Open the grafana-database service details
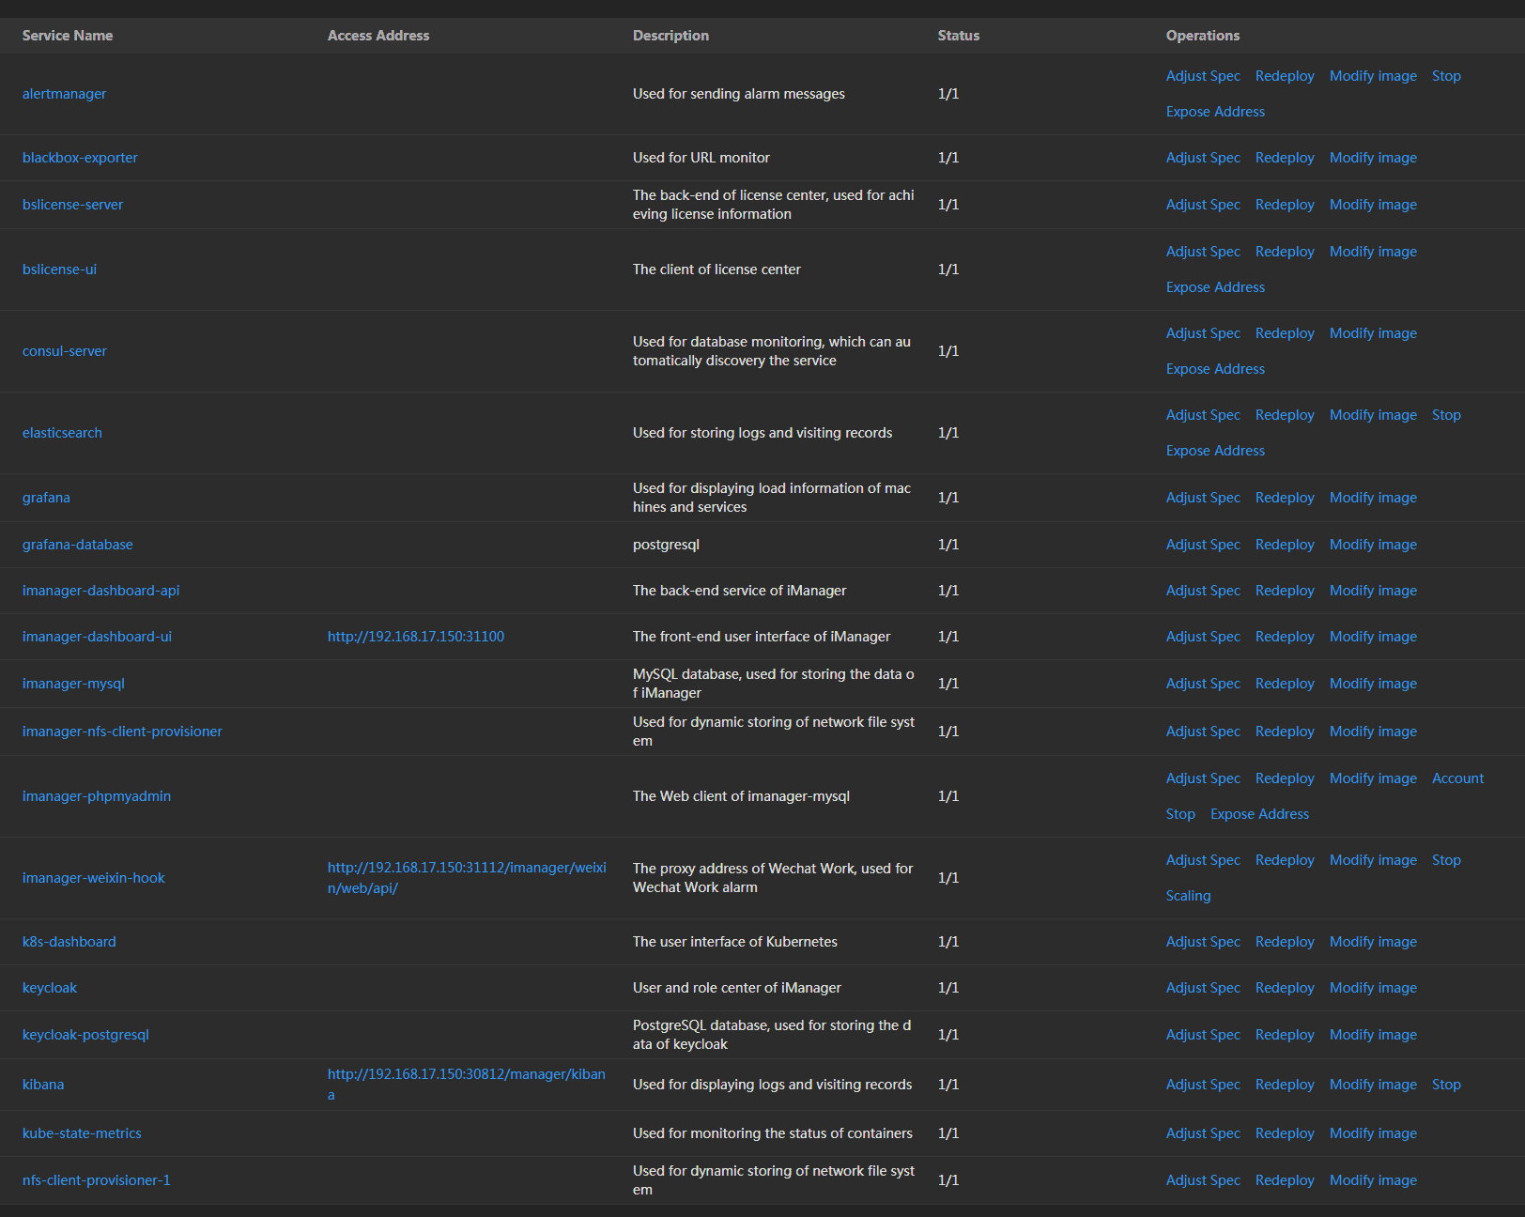This screenshot has width=1525, height=1217. (77, 545)
